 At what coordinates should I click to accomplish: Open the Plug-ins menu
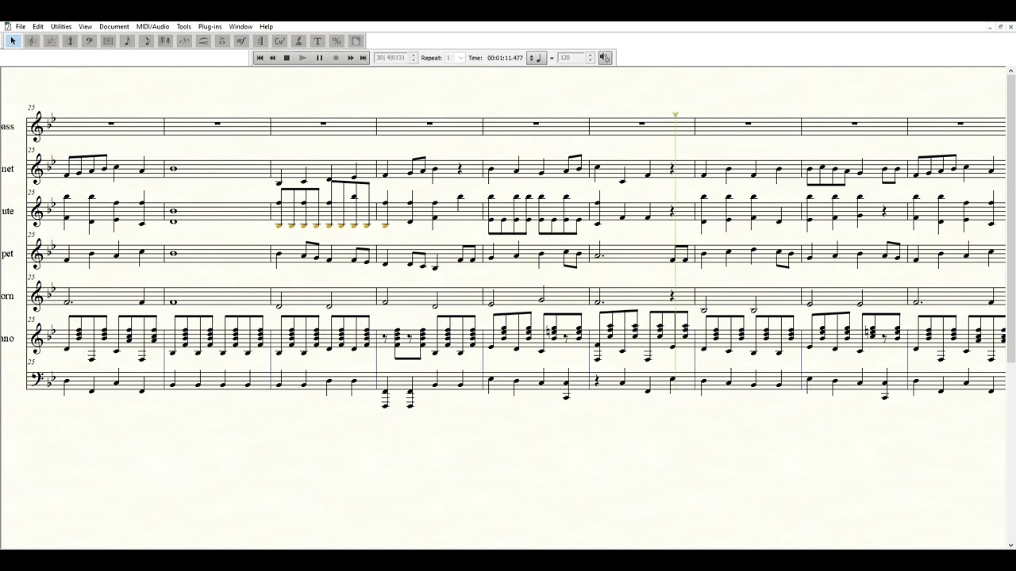click(x=210, y=27)
